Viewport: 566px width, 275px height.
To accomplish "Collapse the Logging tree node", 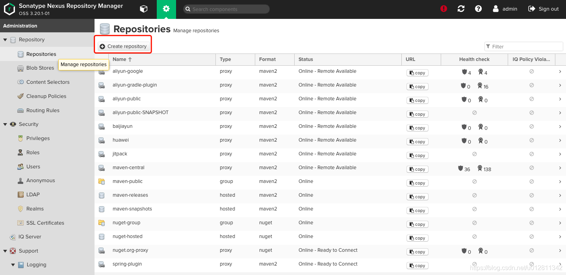I will click(x=13, y=265).
